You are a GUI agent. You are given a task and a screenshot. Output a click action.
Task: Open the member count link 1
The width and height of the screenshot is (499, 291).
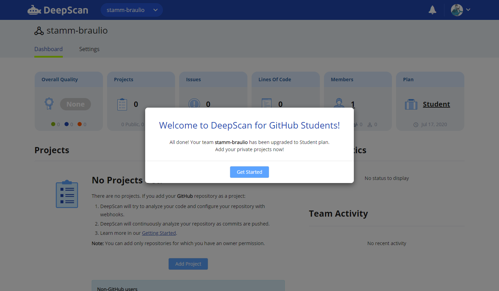point(353,104)
